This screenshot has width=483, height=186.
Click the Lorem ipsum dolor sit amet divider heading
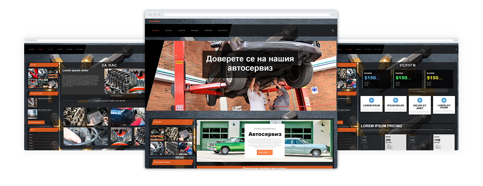pyautogui.click(x=109, y=100)
